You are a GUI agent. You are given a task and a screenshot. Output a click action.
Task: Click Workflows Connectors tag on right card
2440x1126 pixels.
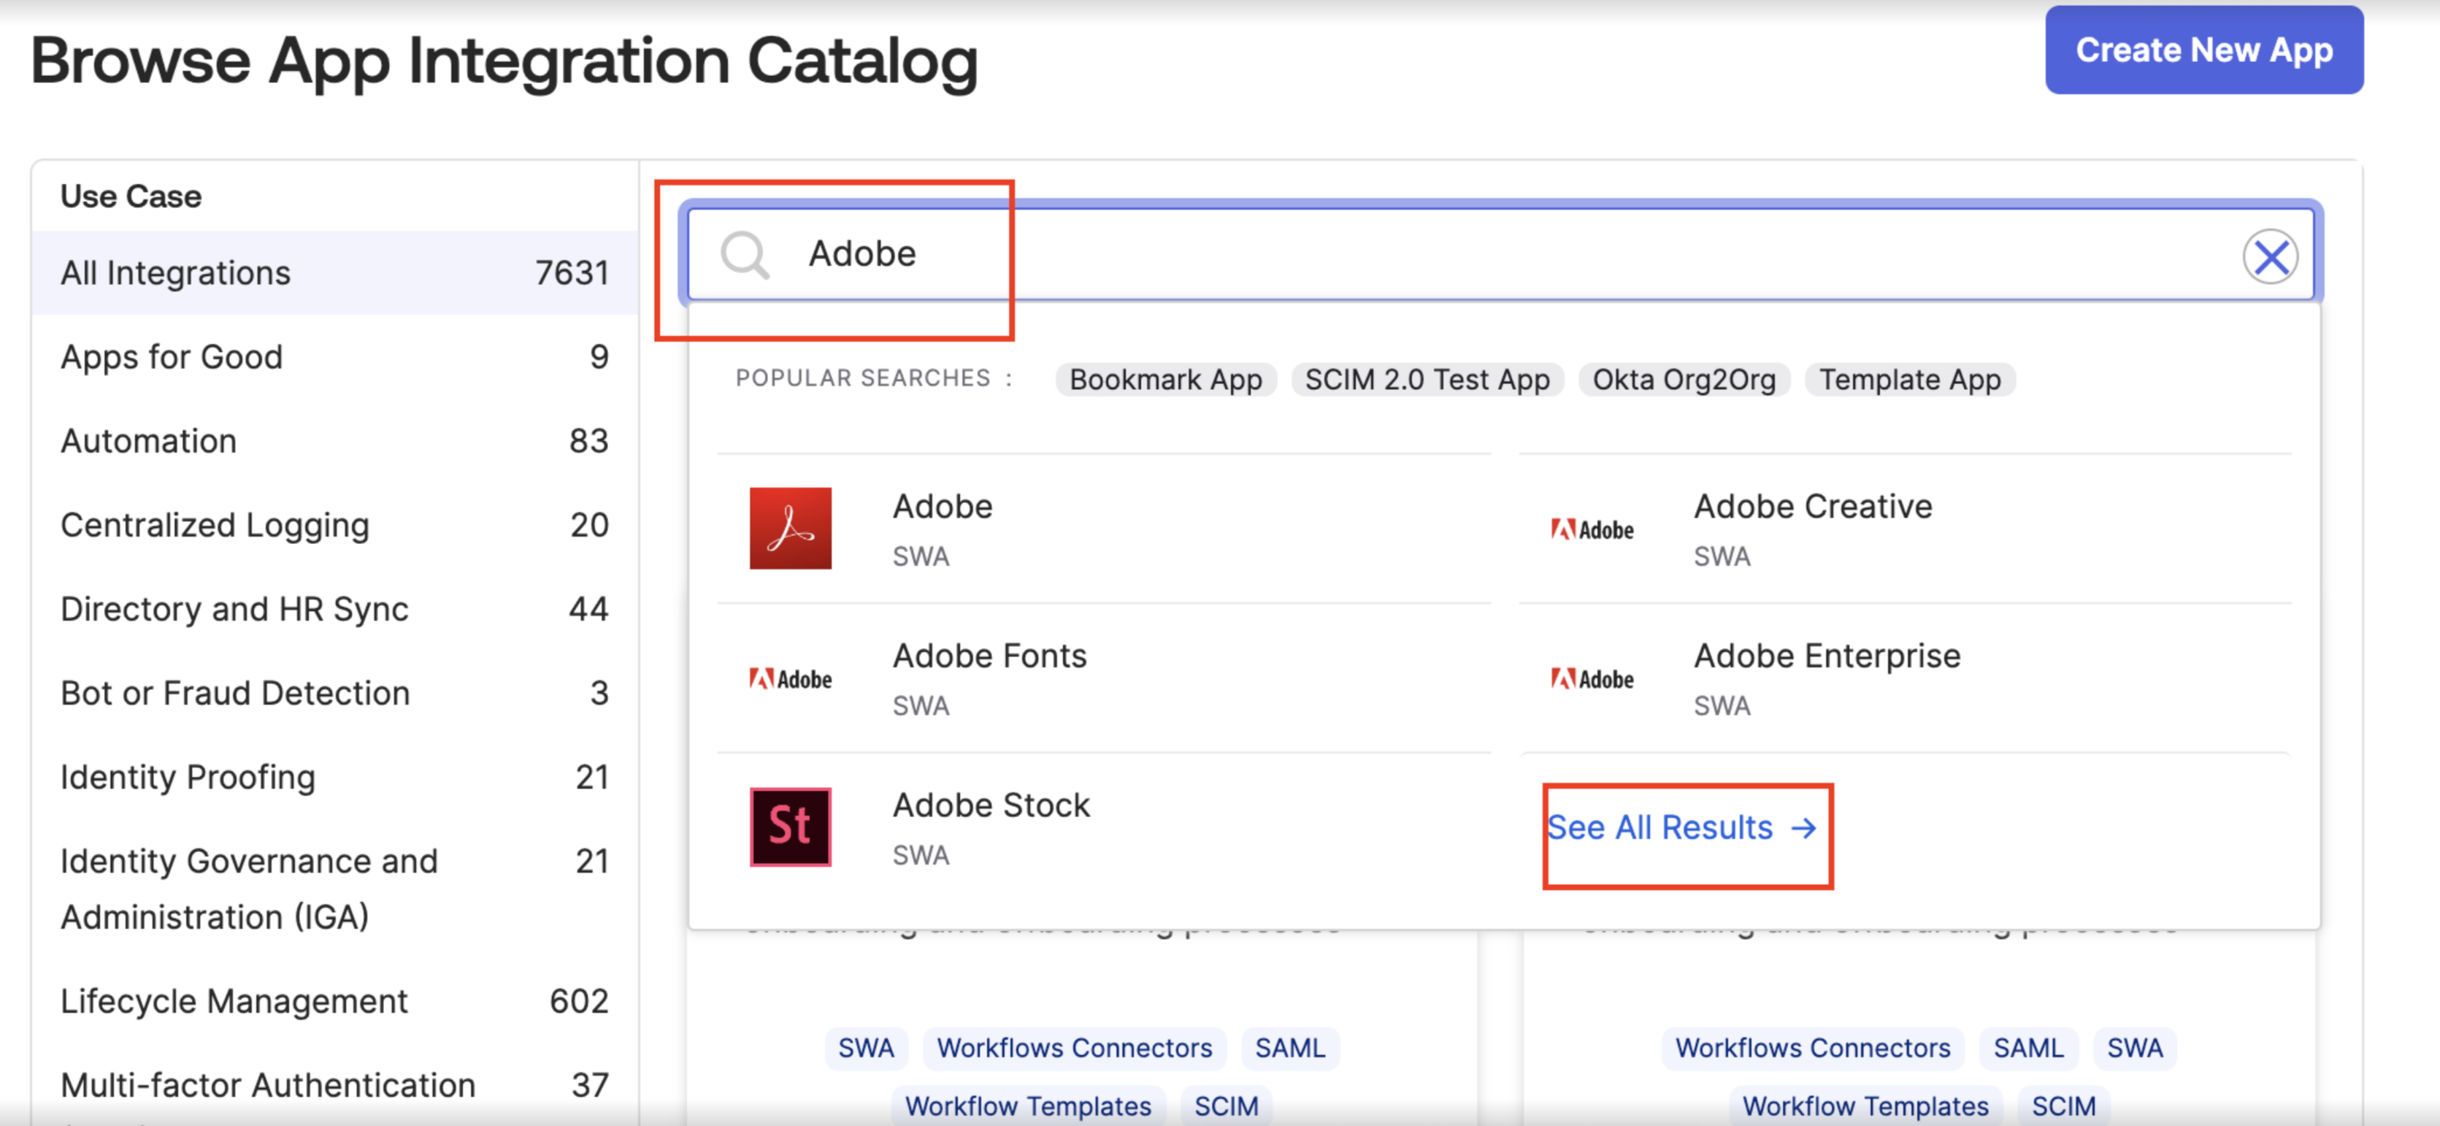coord(1813,1049)
